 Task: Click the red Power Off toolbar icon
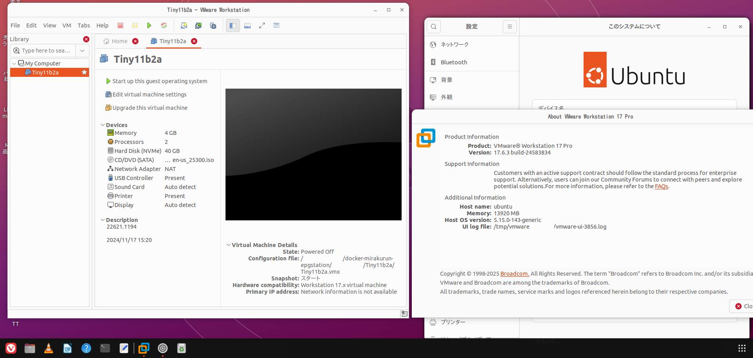tap(120, 25)
